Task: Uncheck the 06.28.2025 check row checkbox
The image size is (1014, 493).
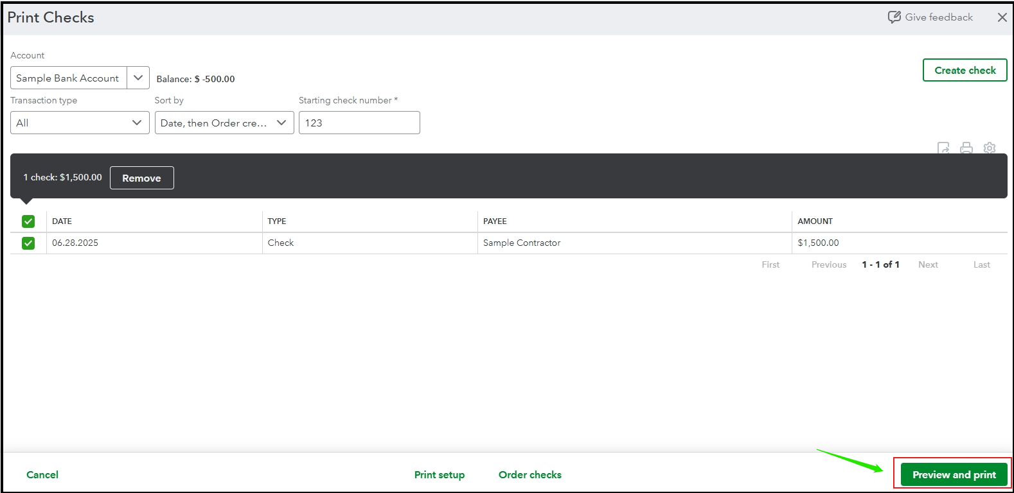Action: 28,243
